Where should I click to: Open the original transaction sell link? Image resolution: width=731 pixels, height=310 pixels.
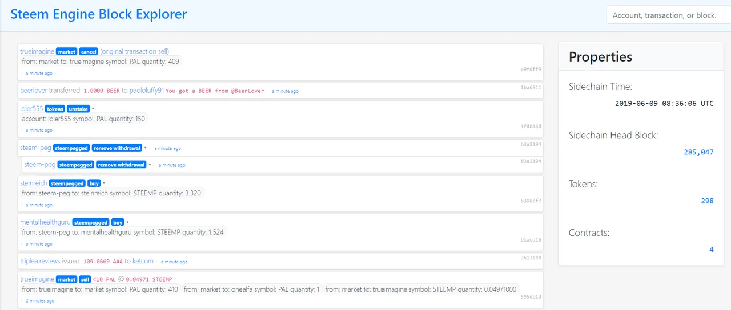coord(135,51)
